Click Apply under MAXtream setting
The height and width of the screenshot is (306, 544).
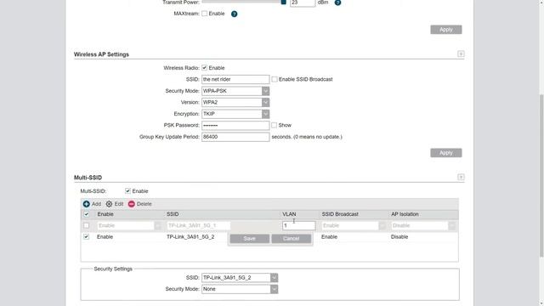[x=445, y=30]
